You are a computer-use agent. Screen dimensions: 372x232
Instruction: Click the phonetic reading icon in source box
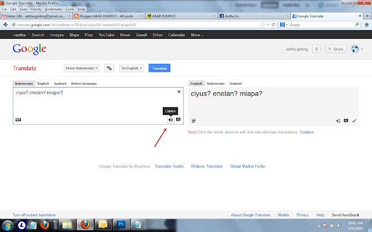point(178,119)
